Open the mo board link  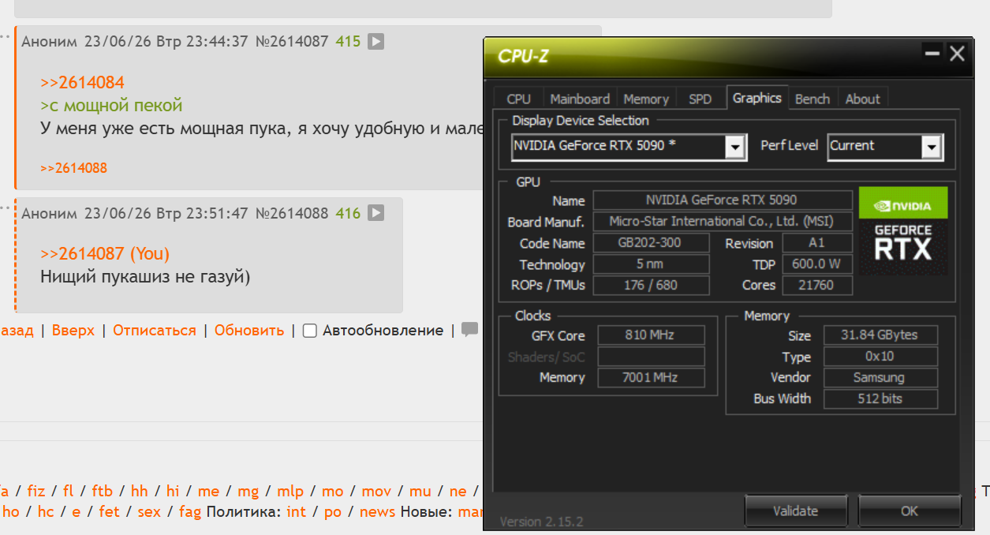[x=333, y=492]
